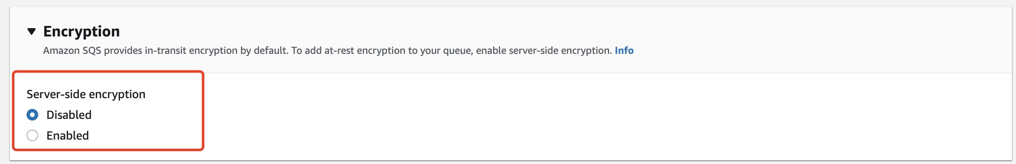Click inside the highlighted Server-side encryption group

pyautogui.click(x=108, y=111)
